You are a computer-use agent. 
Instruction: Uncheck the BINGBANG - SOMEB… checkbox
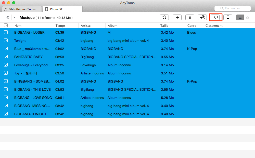(x=6, y=81)
